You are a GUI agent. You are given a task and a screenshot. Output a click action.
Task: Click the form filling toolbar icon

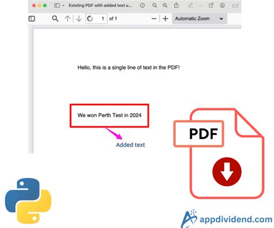point(235,5)
